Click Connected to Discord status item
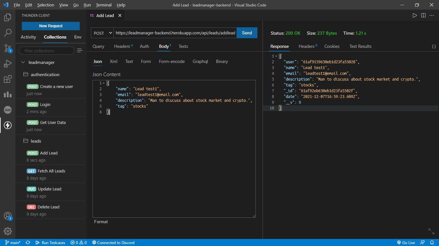The image size is (439, 246). coord(113,243)
